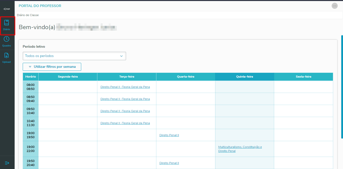This screenshot has width=343, height=169.
Task: Click the 19:50 20:40 time slot cell
Action: (31, 163)
